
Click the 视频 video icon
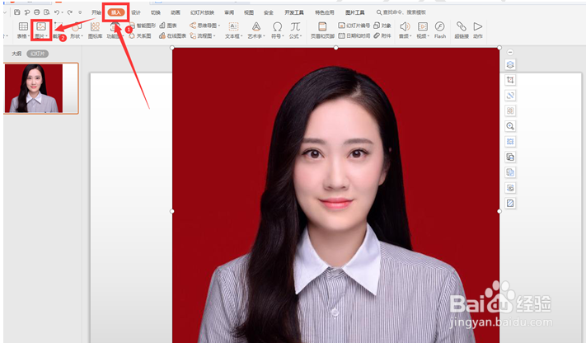pyautogui.click(x=423, y=26)
